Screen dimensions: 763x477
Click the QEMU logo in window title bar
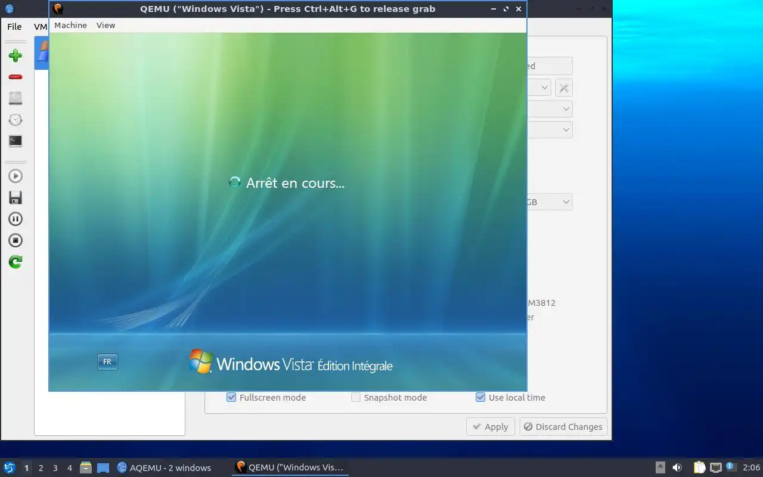pos(58,9)
